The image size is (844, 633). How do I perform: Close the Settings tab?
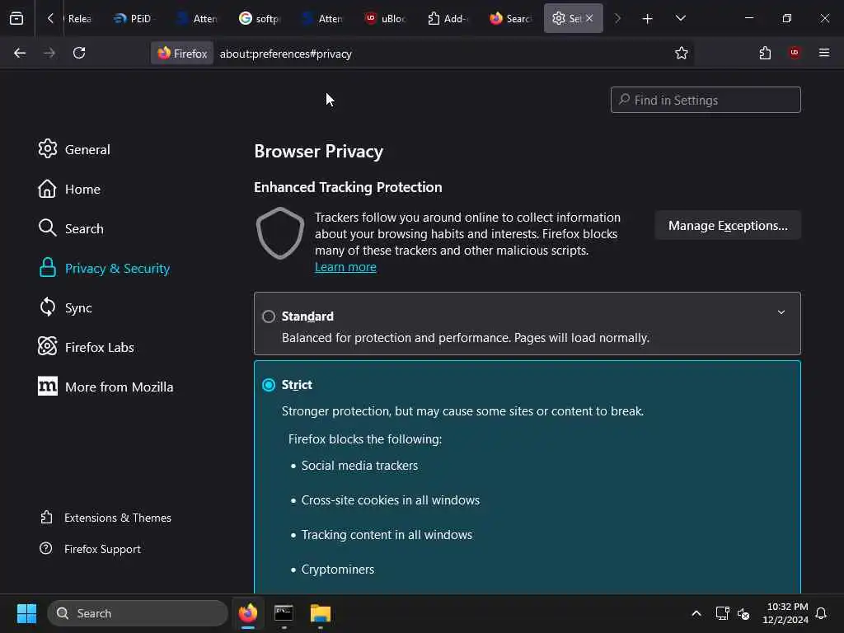[589, 18]
